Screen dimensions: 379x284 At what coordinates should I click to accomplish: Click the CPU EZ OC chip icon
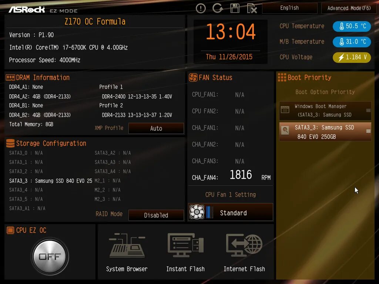coord(10,230)
